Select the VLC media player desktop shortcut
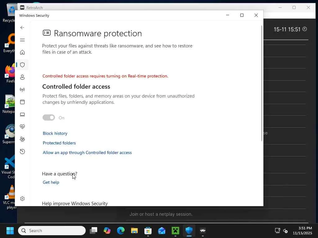 pyautogui.click(x=9, y=197)
